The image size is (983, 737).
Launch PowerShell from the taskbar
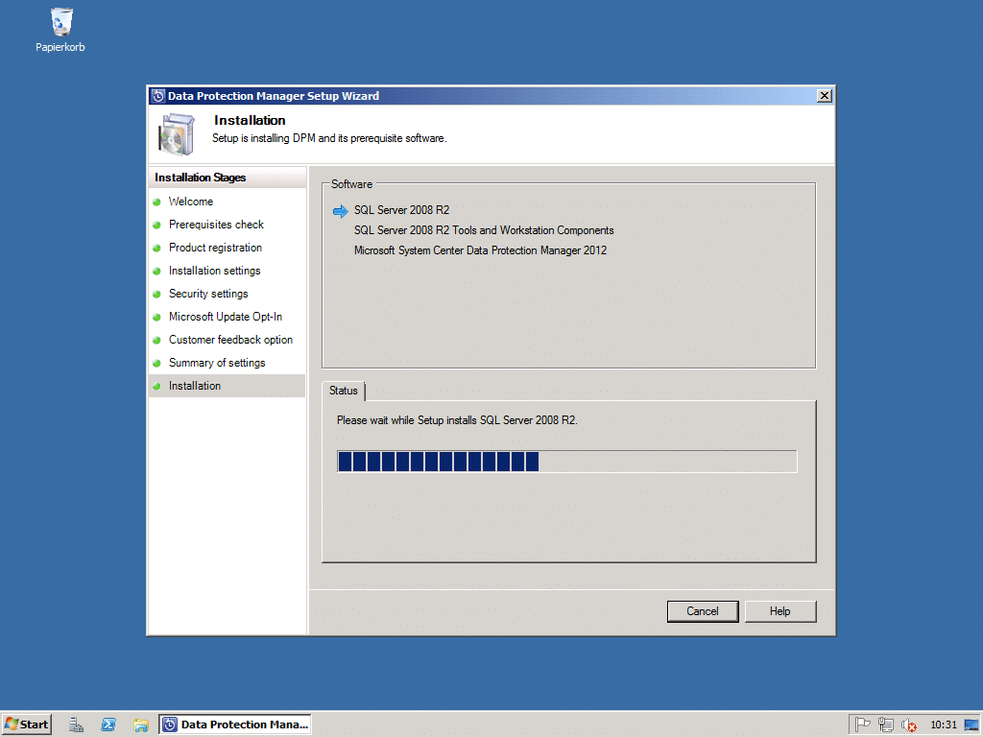click(x=108, y=725)
